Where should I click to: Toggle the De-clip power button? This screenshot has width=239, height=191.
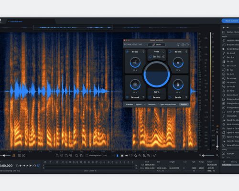[170, 97]
